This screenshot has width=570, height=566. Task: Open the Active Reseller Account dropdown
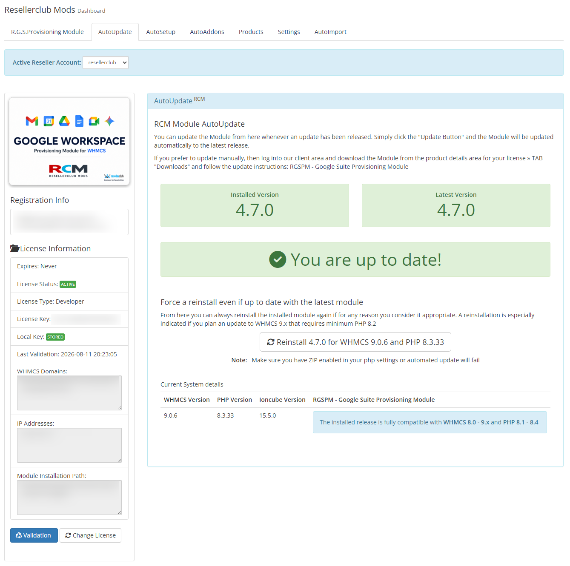coord(106,63)
